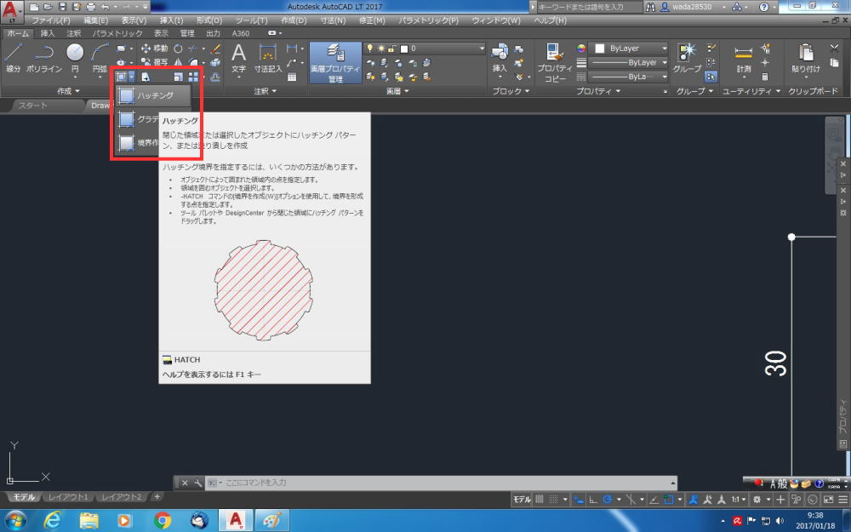Select the Rotate tool icon
Image resolution: width=851 pixels, height=532 pixels.
(x=178, y=49)
